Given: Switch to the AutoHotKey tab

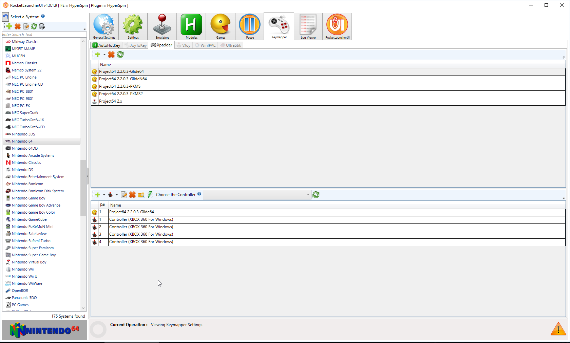Looking at the screenshot, I should click(x=107, y=45).
